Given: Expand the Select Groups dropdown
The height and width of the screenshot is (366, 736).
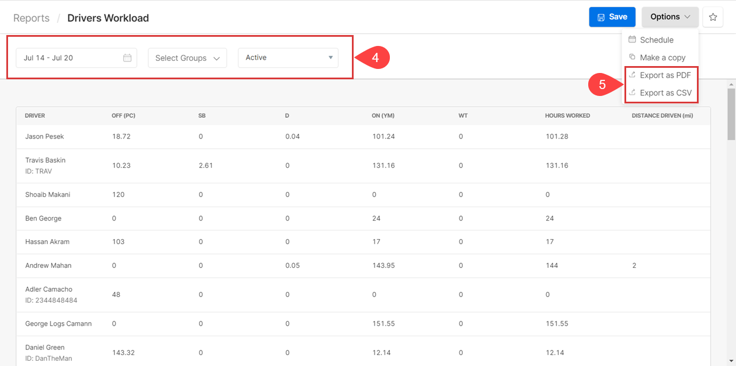Looking at the screenshot, I should click(187, 58).
